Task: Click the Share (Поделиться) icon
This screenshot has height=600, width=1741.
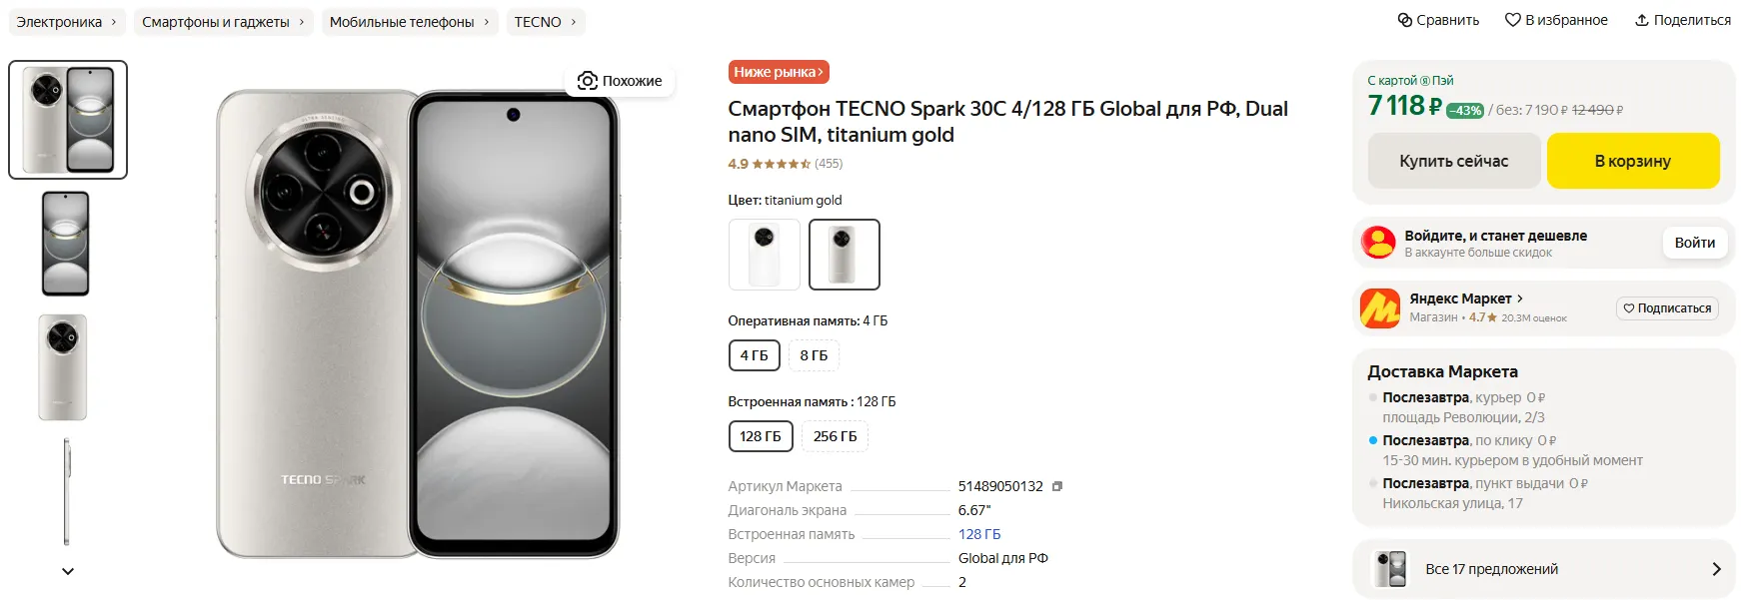Action: point(1641,20)
